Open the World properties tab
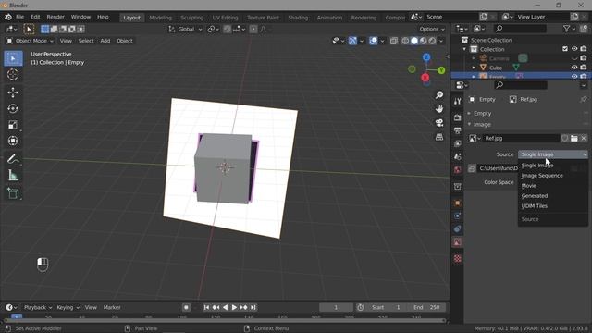The height and width of the screenshot is (333, 592). point(458,169)
